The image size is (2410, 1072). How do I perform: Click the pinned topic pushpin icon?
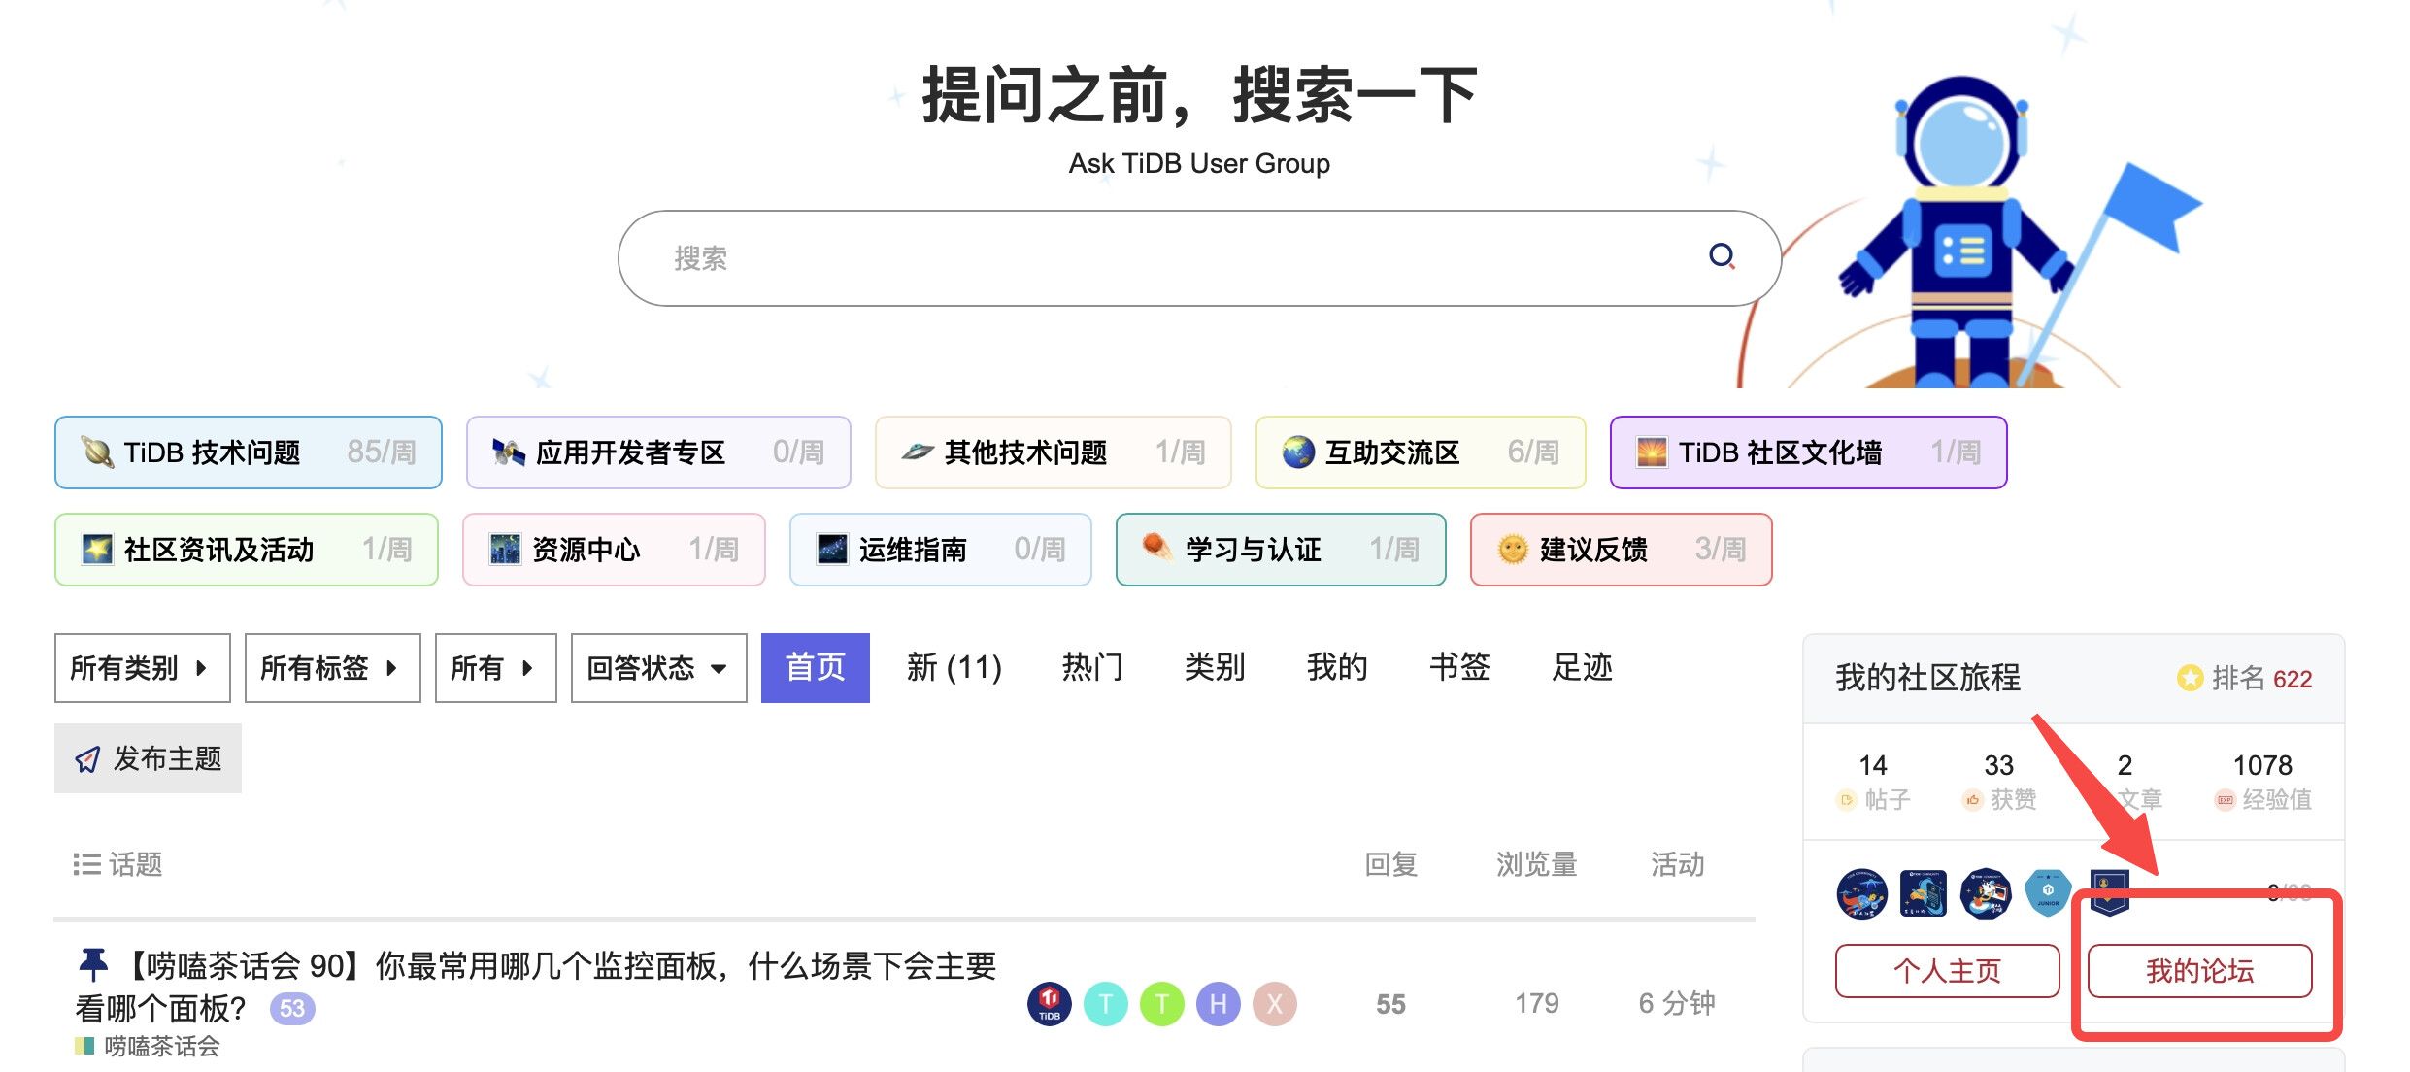pos(93,964)
